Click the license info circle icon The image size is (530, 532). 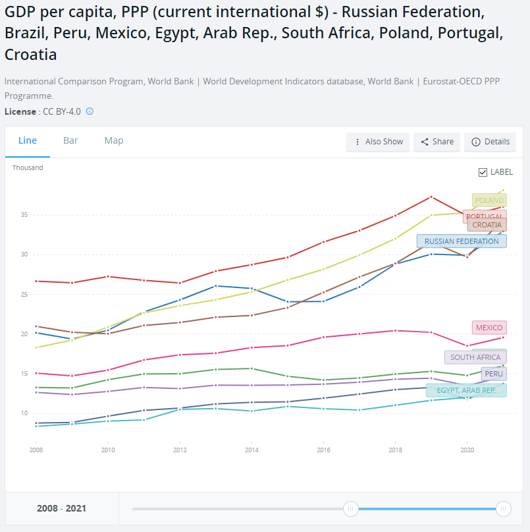90,111
